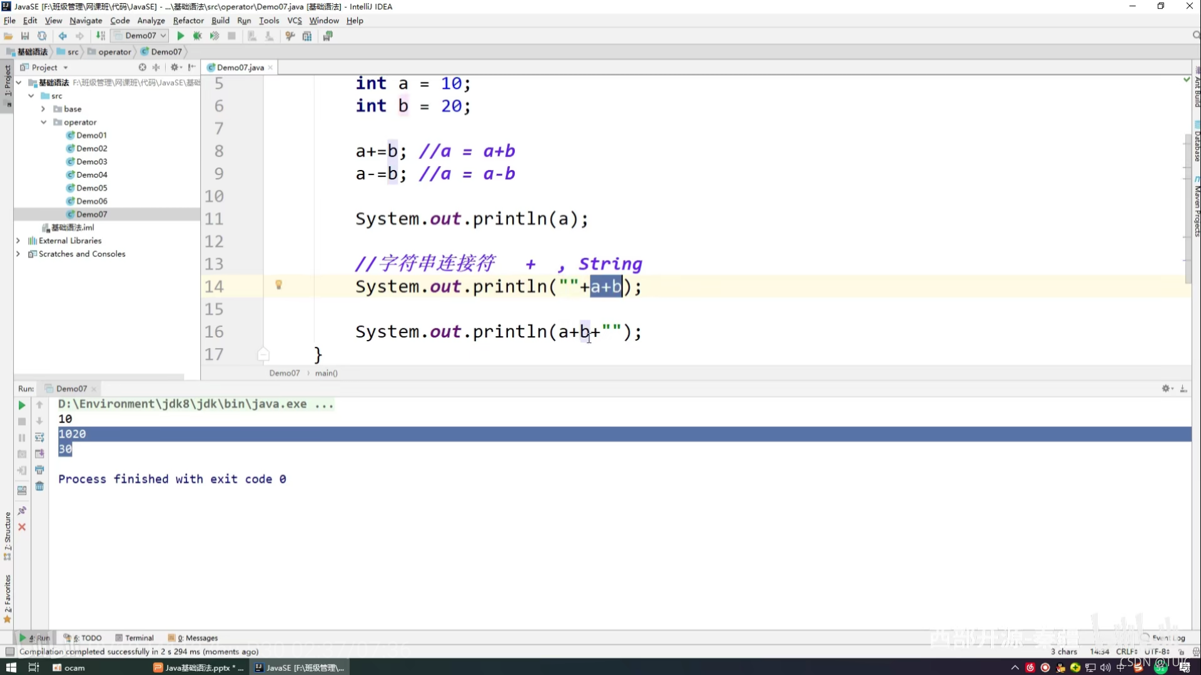Hide the Project panel with the hide icon
Screen dimensions: 1201x675
click(192, 67)
